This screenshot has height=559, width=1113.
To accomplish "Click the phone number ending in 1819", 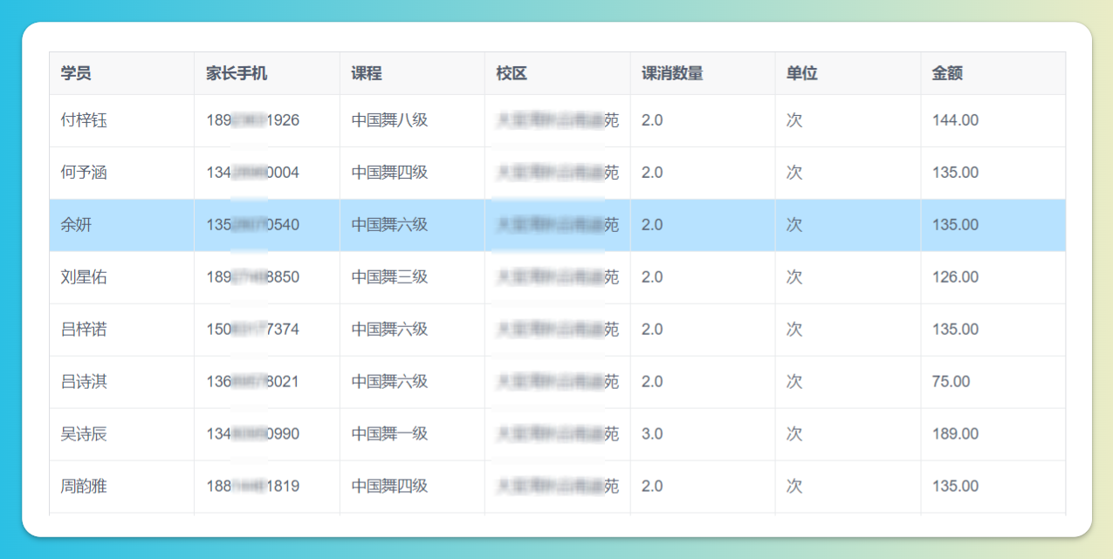I will tap(253, 487).
